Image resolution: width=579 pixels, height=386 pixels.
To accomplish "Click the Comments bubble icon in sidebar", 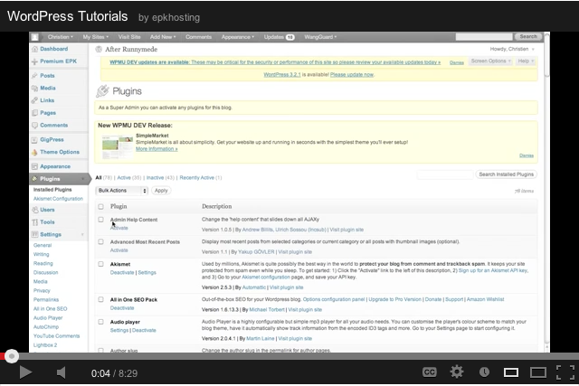I will pos(34,126).
